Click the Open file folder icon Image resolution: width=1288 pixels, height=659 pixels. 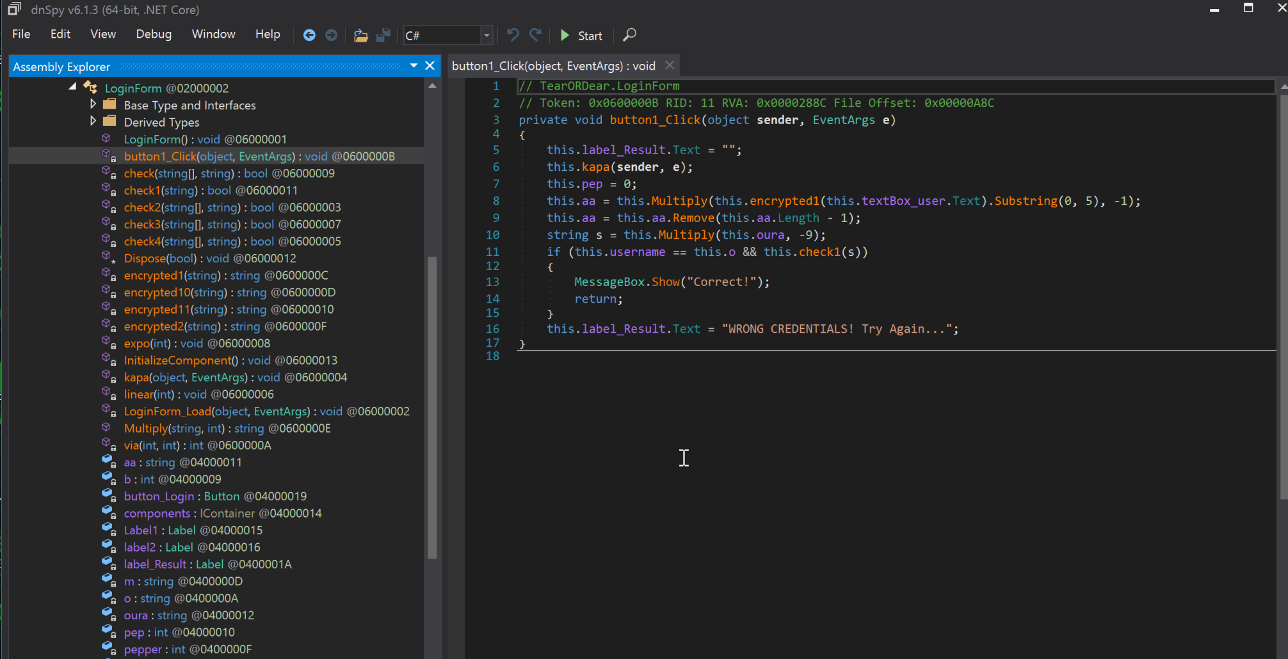(360, 35)
